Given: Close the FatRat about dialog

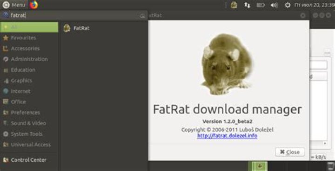Looking at the screenshot, I should (x=290, y=152).
